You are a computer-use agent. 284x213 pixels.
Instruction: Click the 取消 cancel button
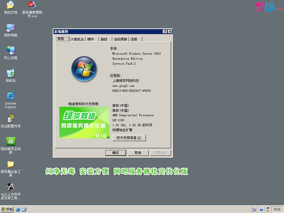click(x=138, y=153)
